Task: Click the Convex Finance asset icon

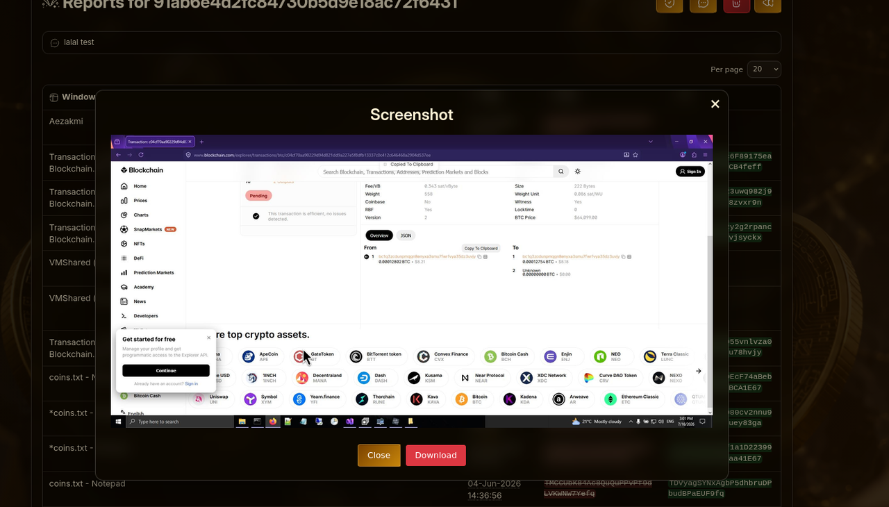Action: [423, 357]
